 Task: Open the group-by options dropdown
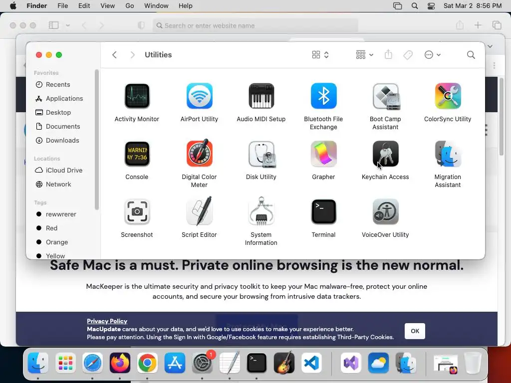coord(364,55)
